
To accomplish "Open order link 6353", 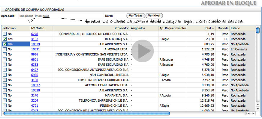I will [35, 64].
